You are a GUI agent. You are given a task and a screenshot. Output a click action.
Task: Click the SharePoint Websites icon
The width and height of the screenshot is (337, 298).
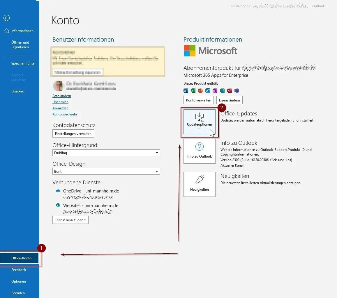click(58, 205)
